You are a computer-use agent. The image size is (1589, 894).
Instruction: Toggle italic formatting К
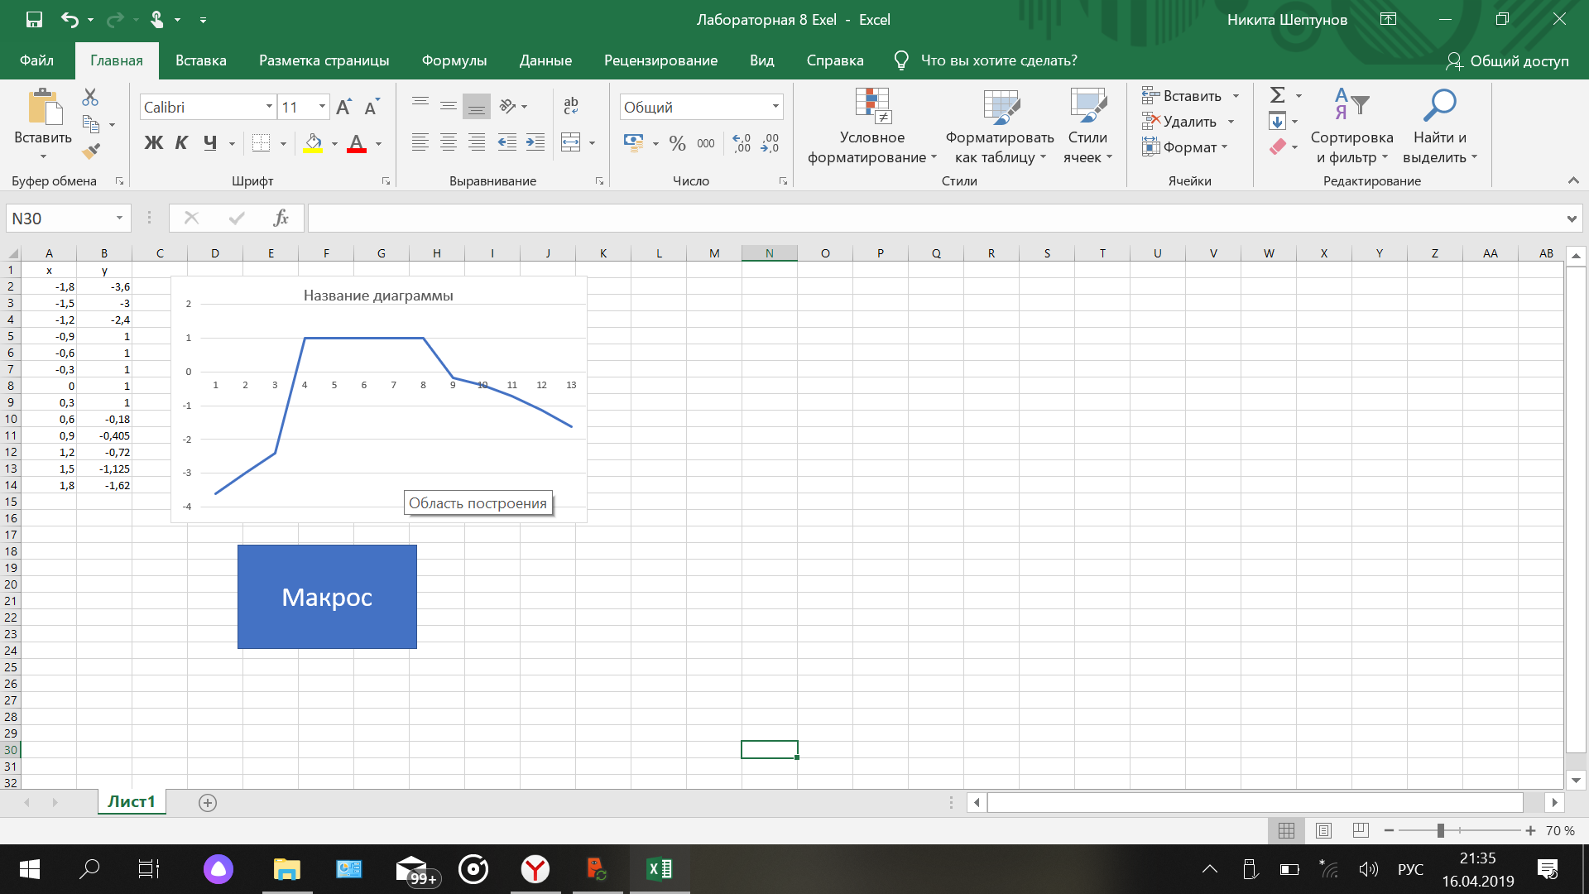coord(181,142)
